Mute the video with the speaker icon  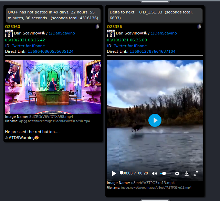154,173
